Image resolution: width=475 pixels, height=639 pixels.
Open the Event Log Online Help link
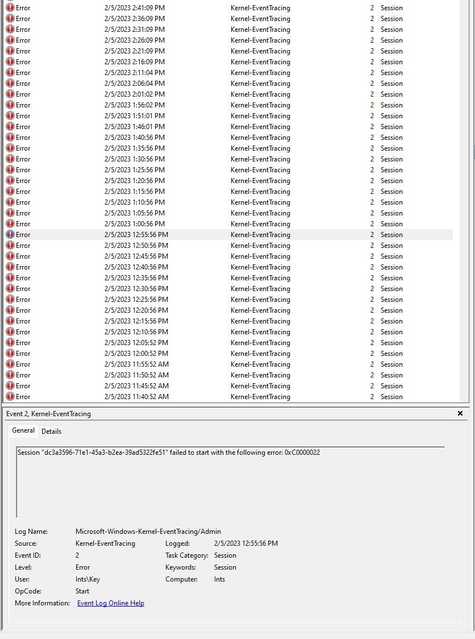111,603
